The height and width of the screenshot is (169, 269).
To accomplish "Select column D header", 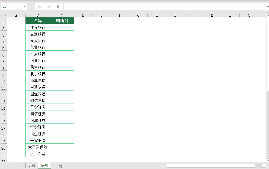I will [83, 15].
